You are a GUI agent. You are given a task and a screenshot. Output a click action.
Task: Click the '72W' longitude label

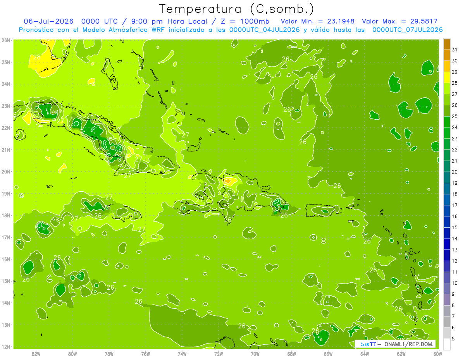coord(219,354)
